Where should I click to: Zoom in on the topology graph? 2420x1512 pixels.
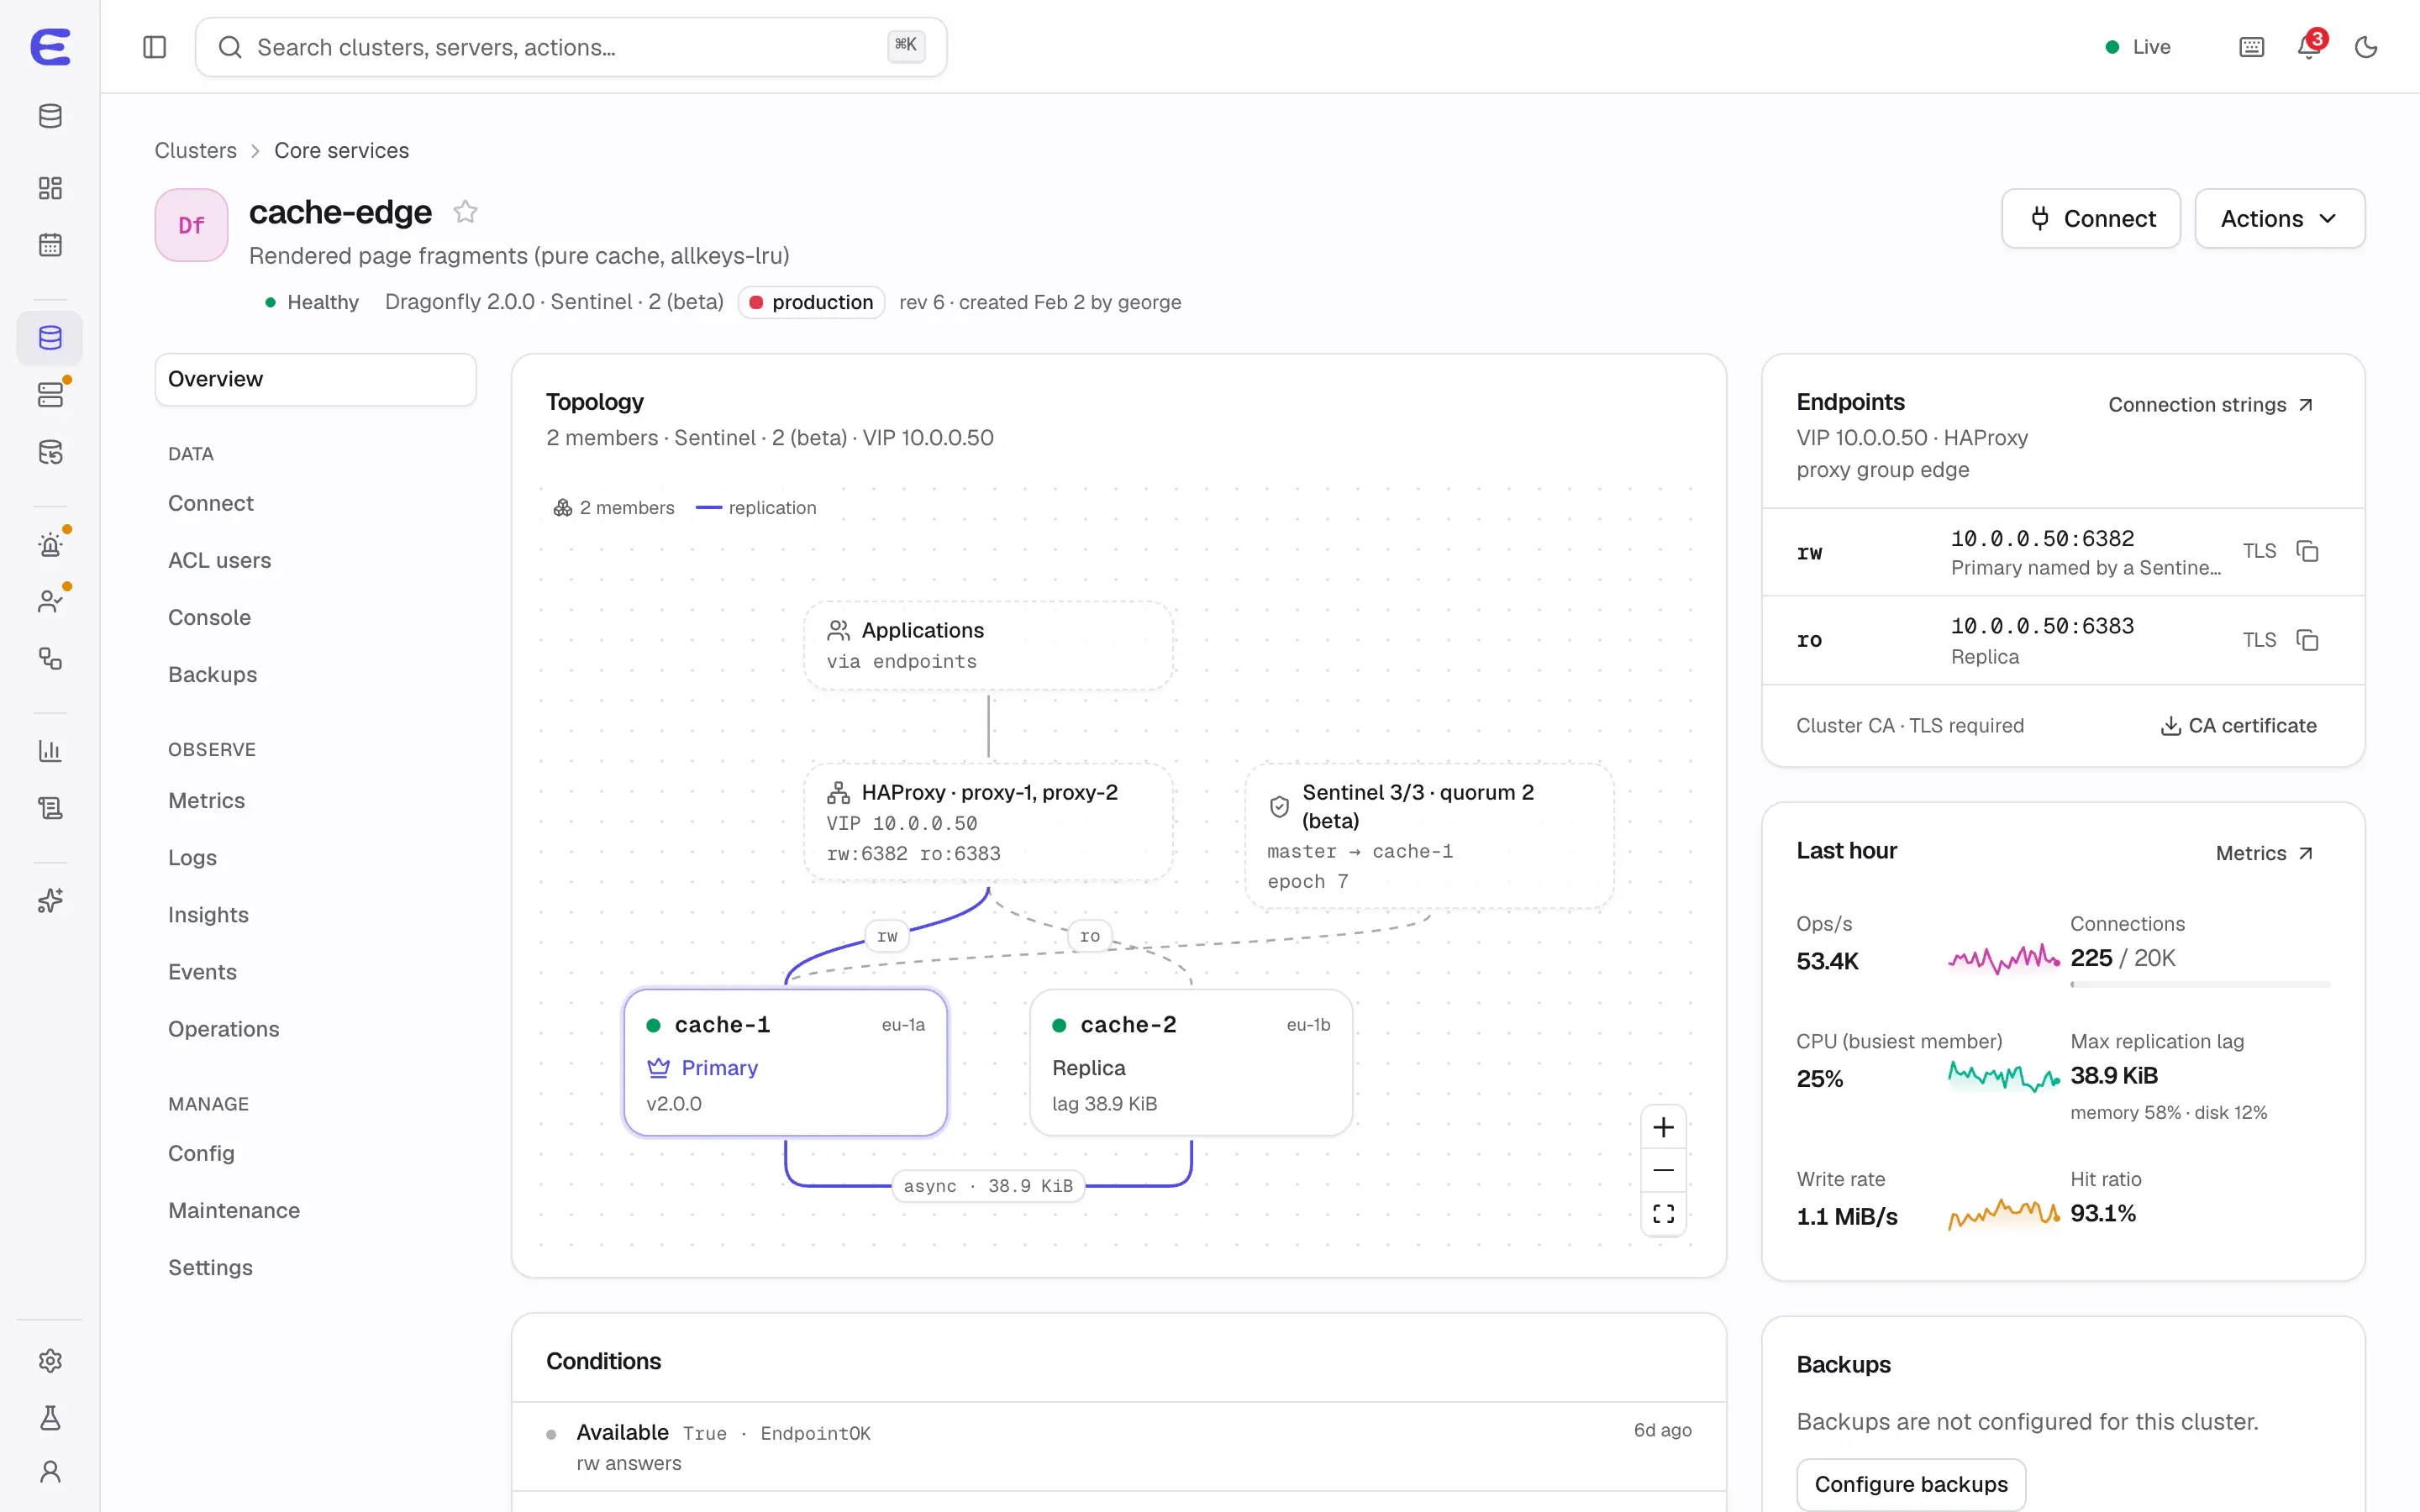pyautogui.click(x=1663, y=1127)
